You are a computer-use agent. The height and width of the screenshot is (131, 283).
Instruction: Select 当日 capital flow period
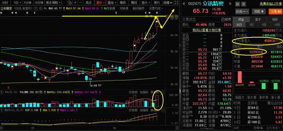(x=239, y=25)
